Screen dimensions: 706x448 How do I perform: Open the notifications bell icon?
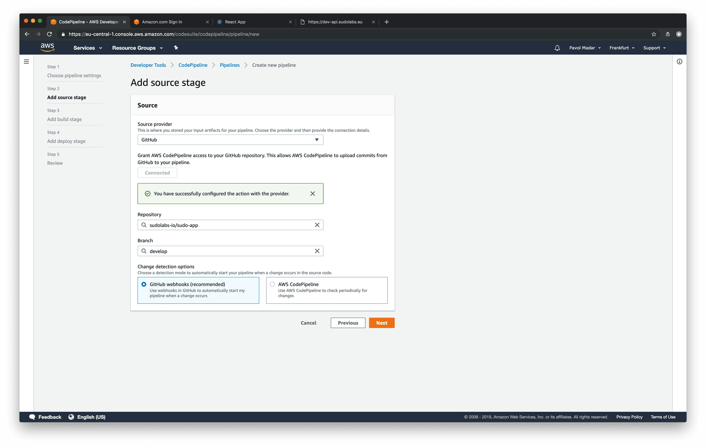tap(557, 48)
